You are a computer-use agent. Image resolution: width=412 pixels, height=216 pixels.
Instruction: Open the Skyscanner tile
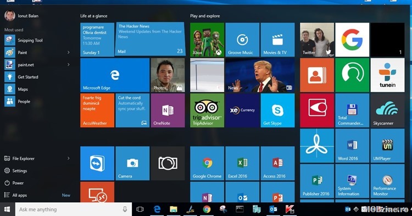click(x=387, y=110)
